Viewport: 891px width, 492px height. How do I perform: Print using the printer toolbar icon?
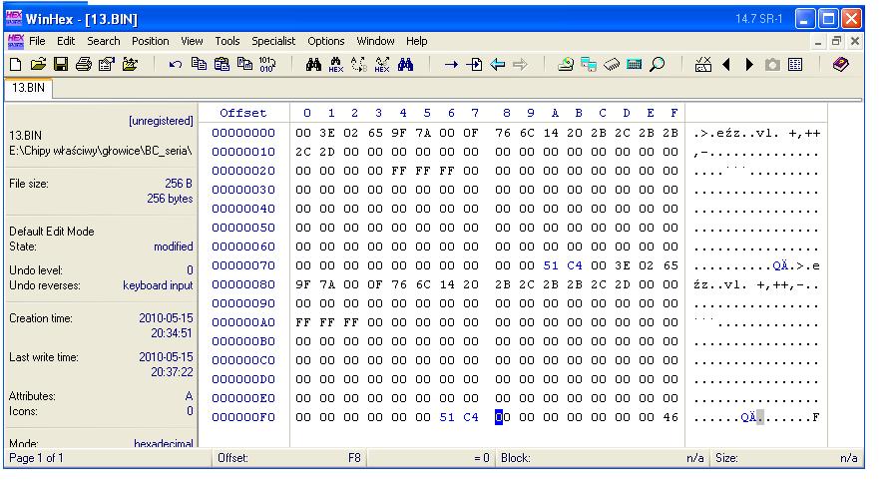(84, 64)
